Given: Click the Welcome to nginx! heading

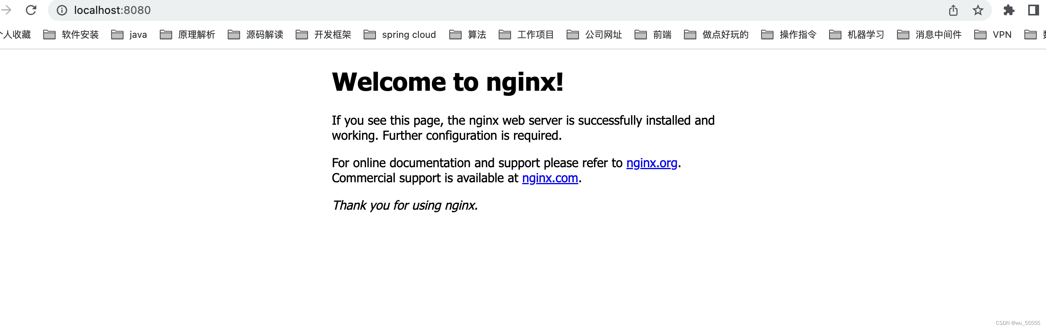Looking at the screenshot, I should click(x=447, y=82).
